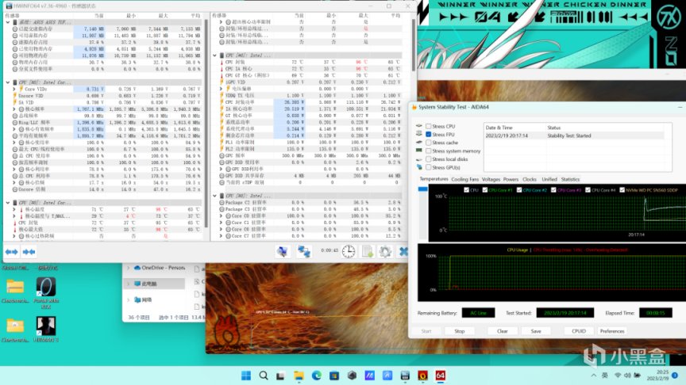This screenshot has width=686, height=385.
Task: Click the network computers icon in HWiNFO
Action: (x=304, y=251)
